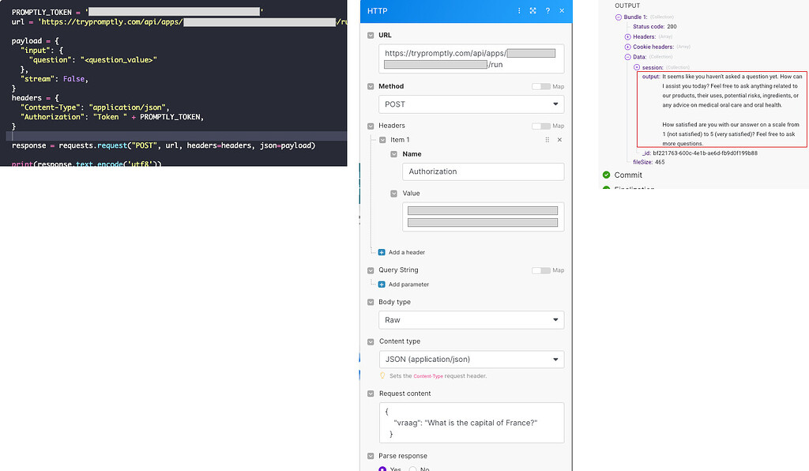
Task: Click the green check beside Commit
Action: point(606,175)
